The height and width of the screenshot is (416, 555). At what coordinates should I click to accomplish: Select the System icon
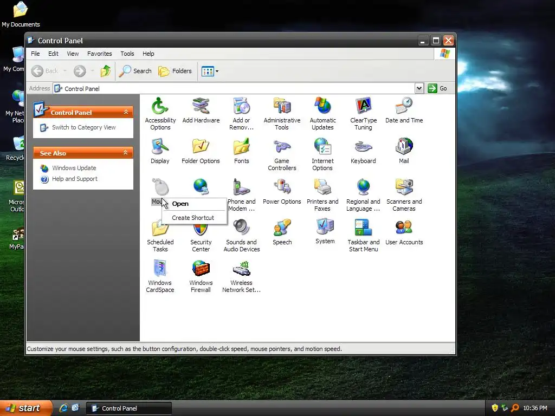(325, 231)
